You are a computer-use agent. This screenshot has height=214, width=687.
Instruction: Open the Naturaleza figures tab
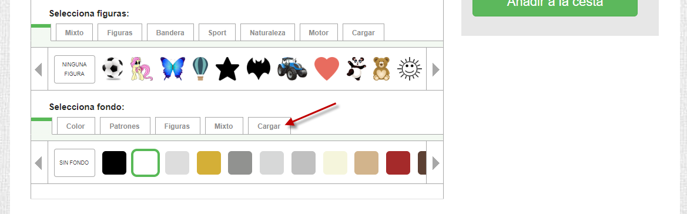click(x=267, y=32)
